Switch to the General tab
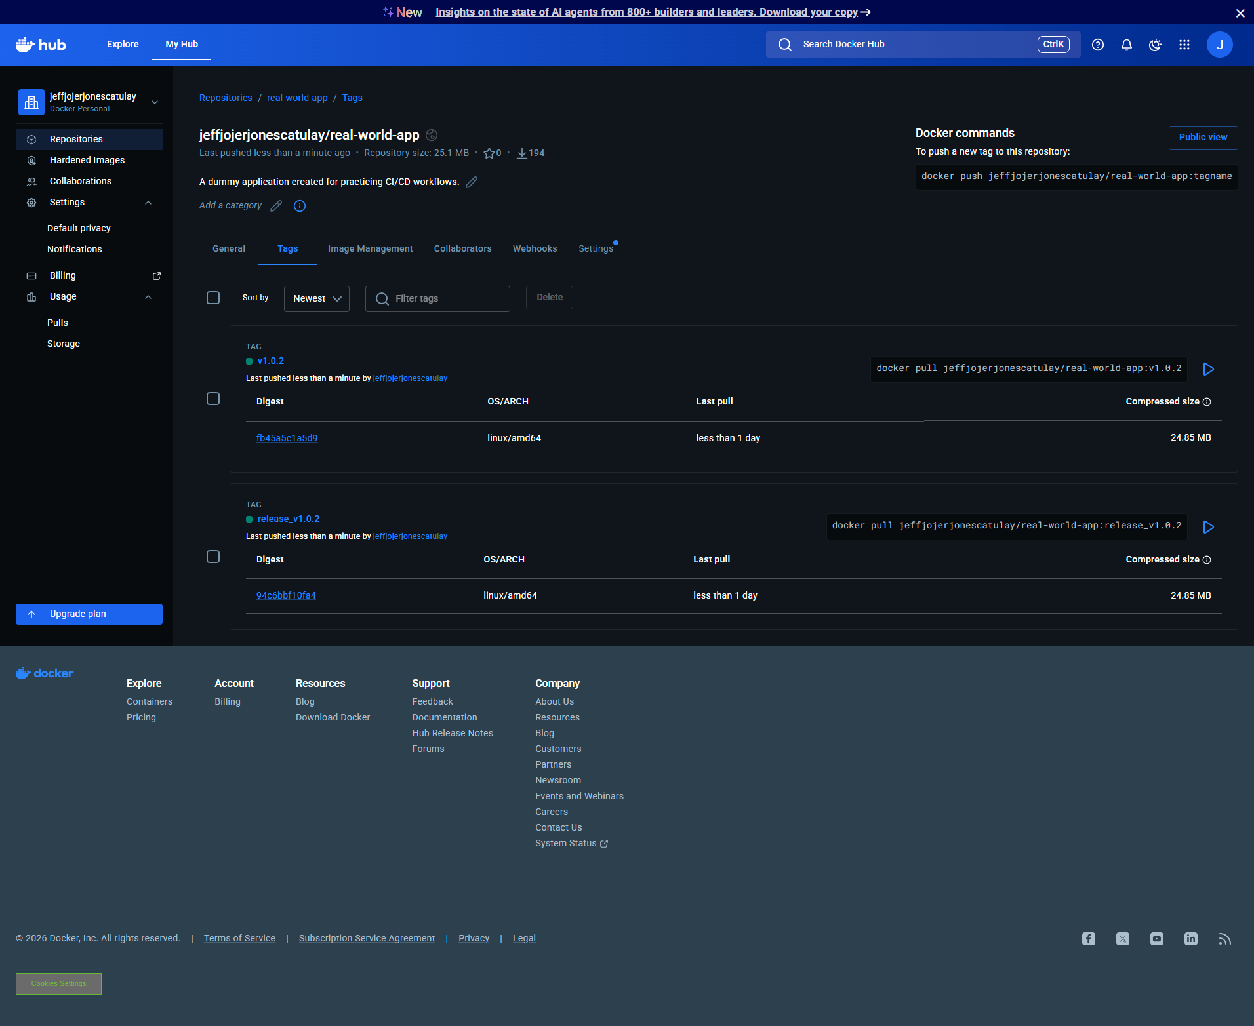This screenshot has width=1254, height=1026. (229, 248)
